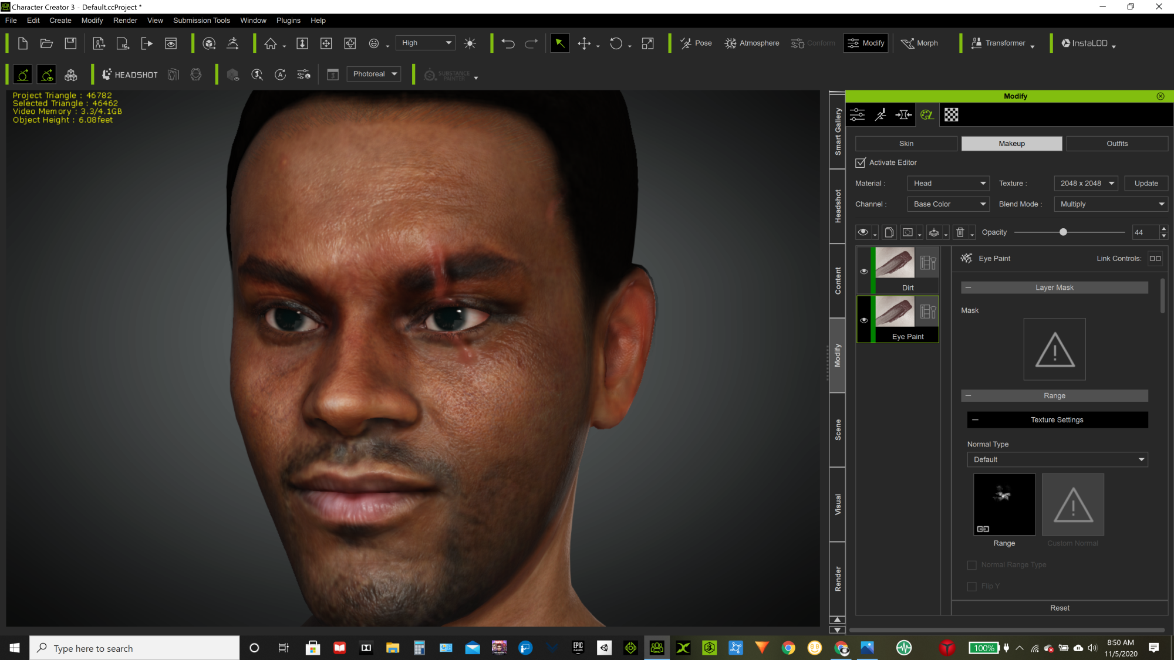Switch to the Outfits tab
The height and width of the screenshot is (660, 1174).
(x=1117, y=144)
